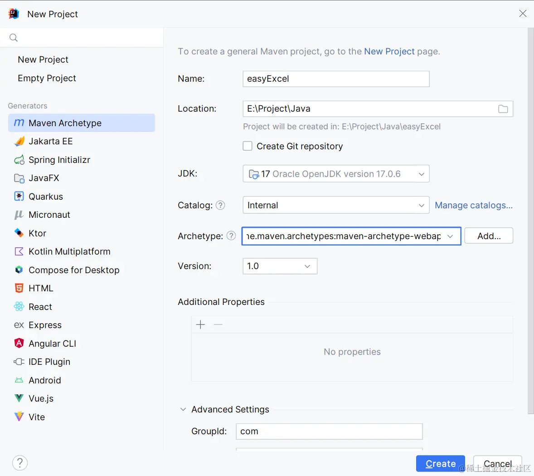Choose the Compose for Desktop generator
This screenshot has width=534, height=476.
[82, 270]
